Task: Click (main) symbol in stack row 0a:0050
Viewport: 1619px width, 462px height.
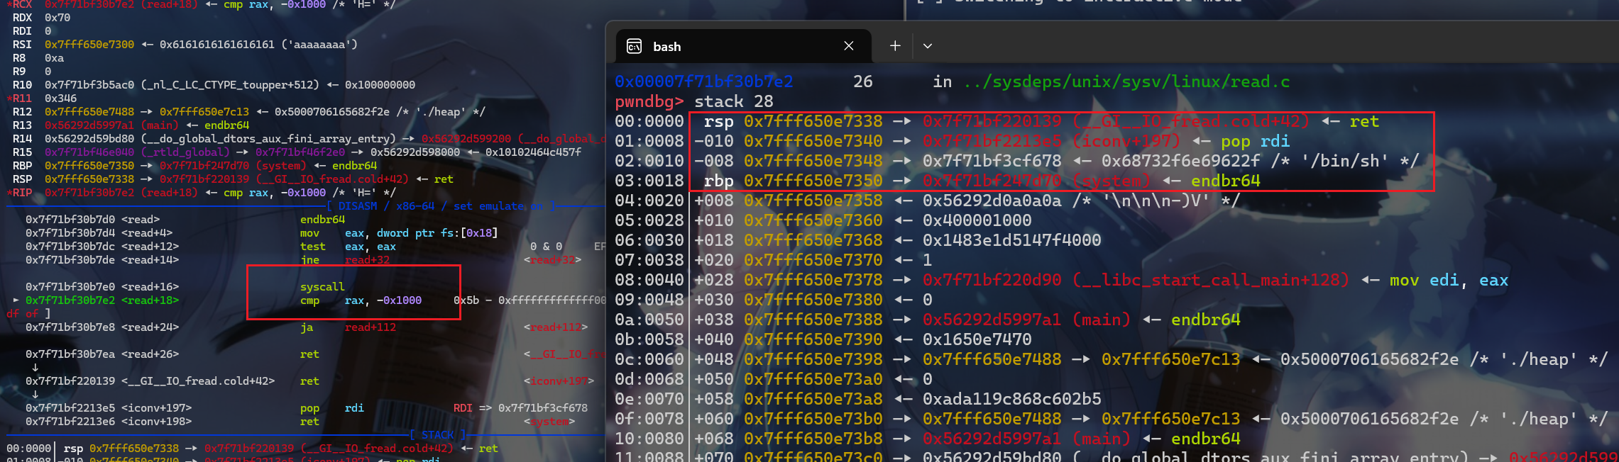Action: pos(1101,320)
